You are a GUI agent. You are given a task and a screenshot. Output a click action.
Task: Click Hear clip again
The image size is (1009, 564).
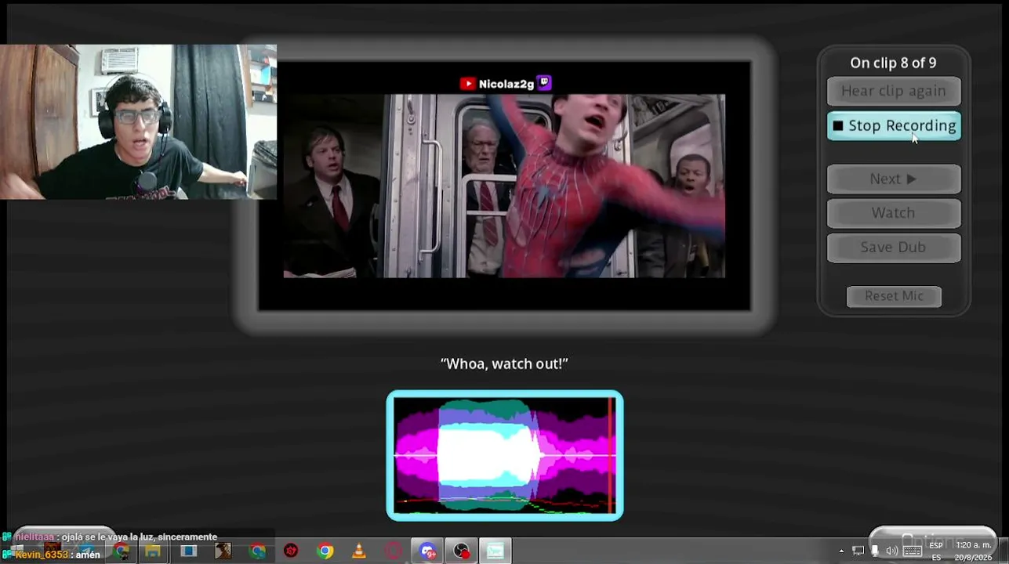click(894, 91)
